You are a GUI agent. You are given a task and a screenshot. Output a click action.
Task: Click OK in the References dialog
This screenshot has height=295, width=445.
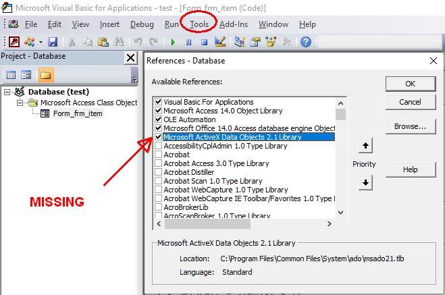pyautogui.click(x=411, y=84)
